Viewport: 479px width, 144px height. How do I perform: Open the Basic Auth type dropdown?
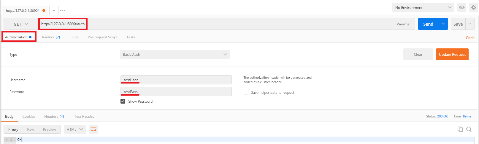(x=175, y=55)
